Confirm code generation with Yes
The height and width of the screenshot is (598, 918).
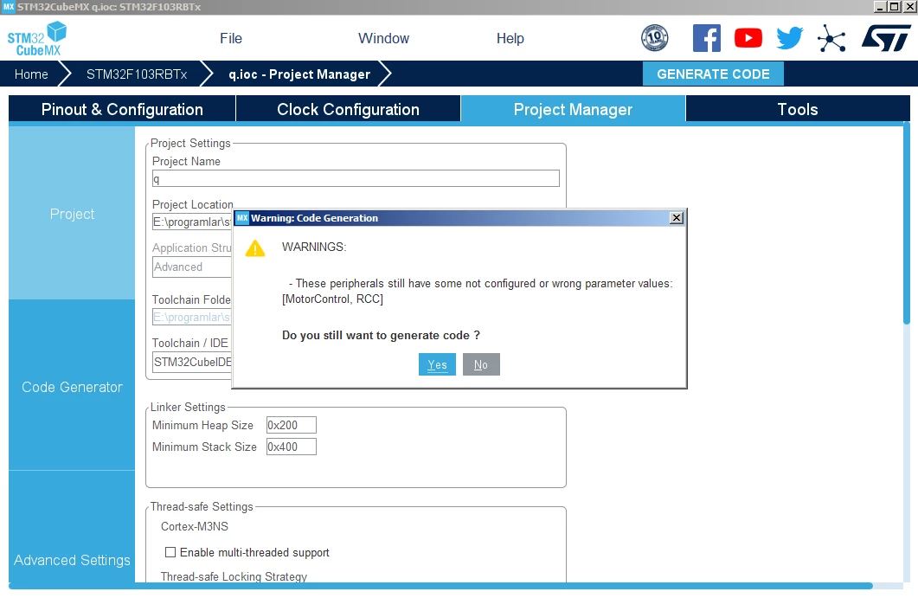coord(437,364)
